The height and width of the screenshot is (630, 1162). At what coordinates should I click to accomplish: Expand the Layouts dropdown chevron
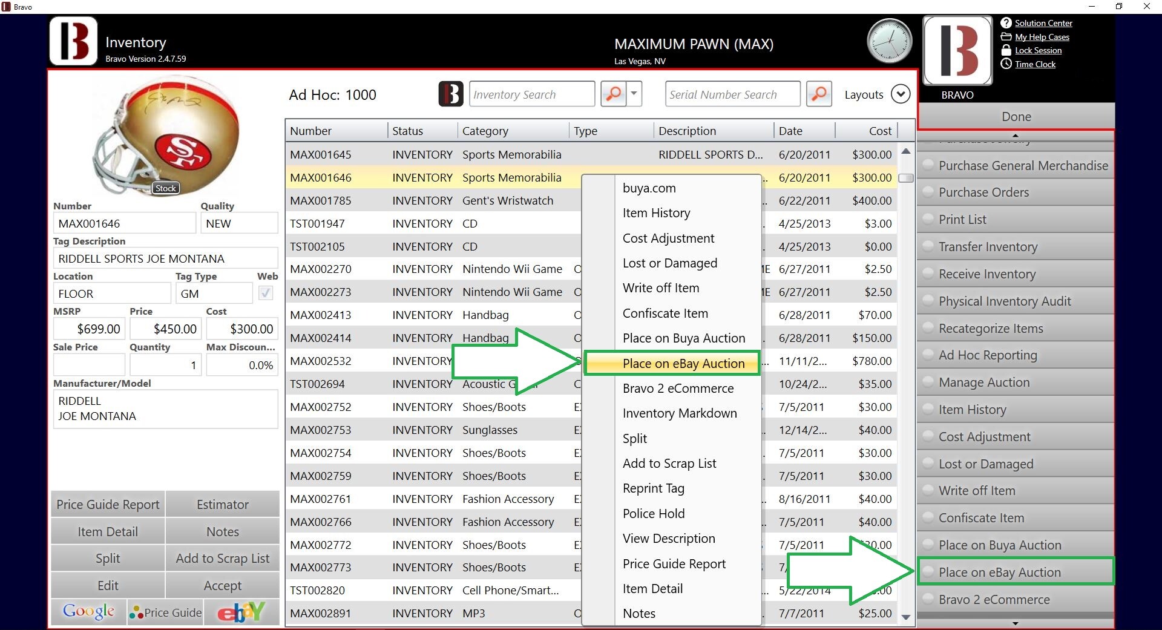coord(901,94)
